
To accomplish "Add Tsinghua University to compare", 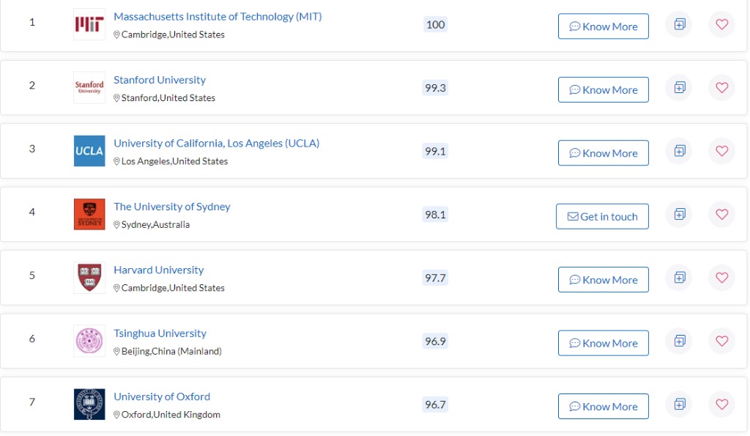I will [x=679, y=341].
